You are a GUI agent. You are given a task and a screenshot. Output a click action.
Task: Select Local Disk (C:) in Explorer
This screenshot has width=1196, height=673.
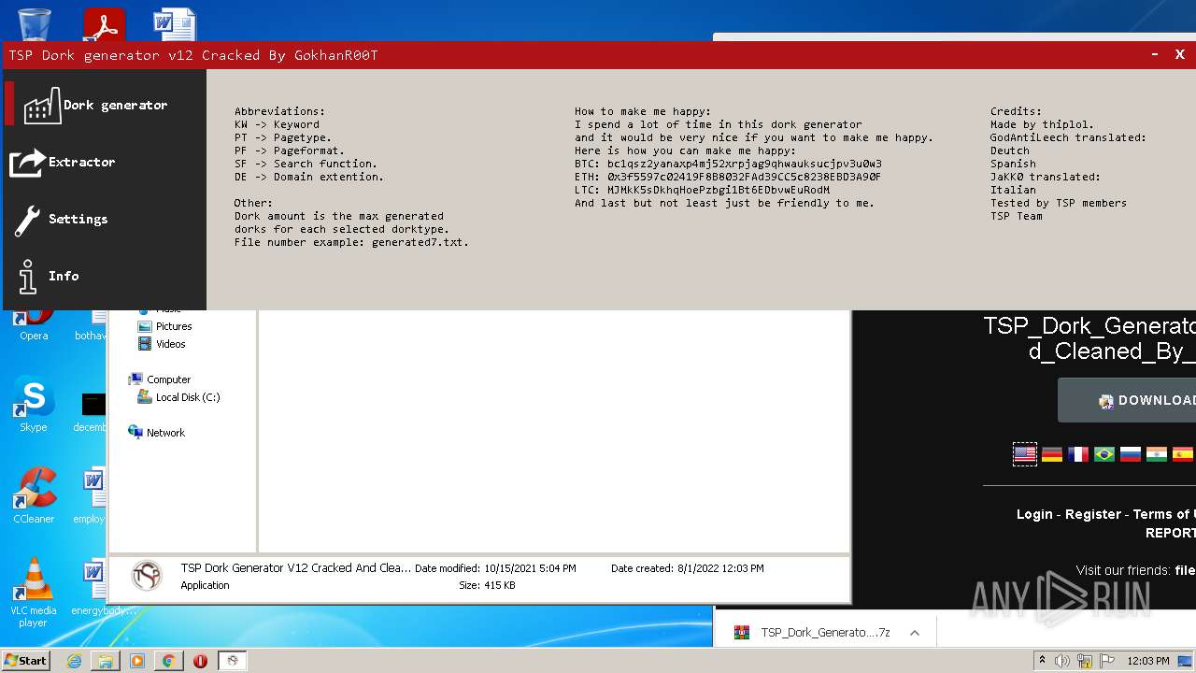[x=178, y=397]
